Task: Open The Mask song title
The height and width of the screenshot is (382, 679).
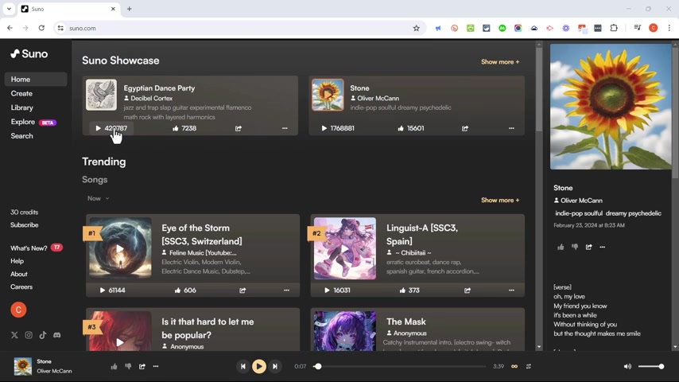Action: tap(406, 322)
